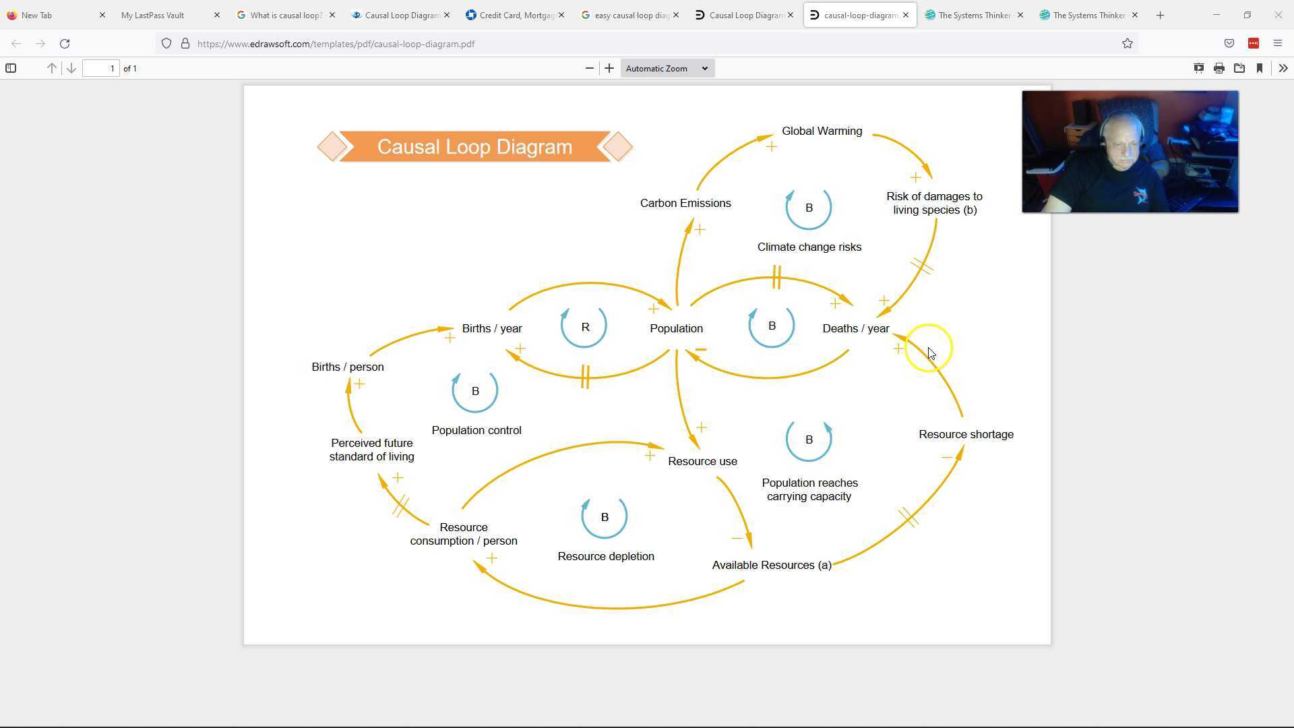The width and height of the screenshot is (1294, 728).
Task: Click the back navigation button
Action: click(16, 43)
